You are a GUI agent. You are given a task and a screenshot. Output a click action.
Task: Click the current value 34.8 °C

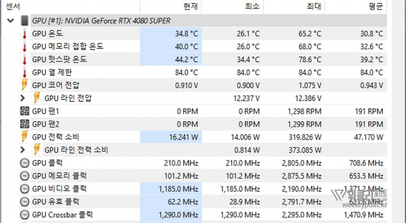(x=186, y=33)
